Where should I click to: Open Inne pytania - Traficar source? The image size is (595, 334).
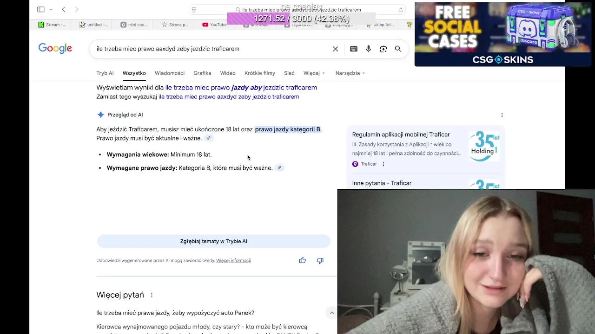point(382,183)
